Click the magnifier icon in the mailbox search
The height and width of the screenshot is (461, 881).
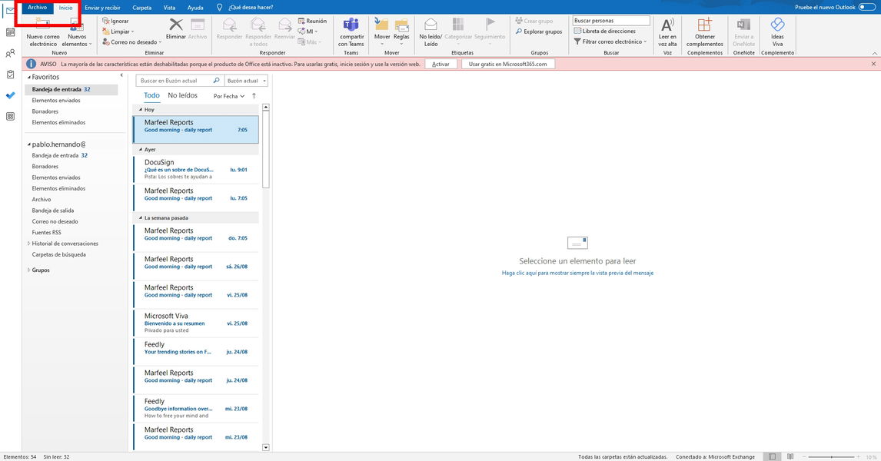[216, 81]
